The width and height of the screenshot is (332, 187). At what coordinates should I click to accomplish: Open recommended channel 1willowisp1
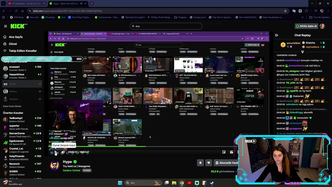(x=22, y=120)
